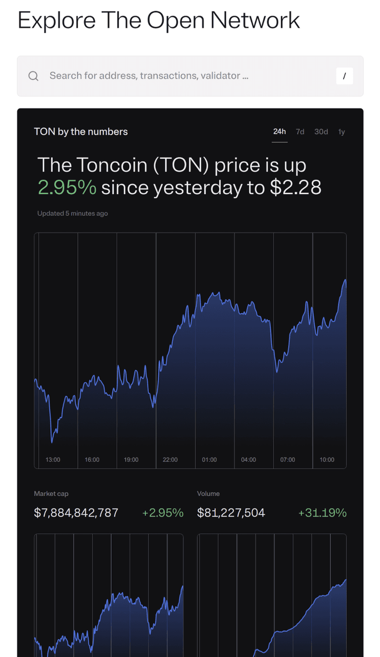Click the +31.19% volume change

click(322, 512)
